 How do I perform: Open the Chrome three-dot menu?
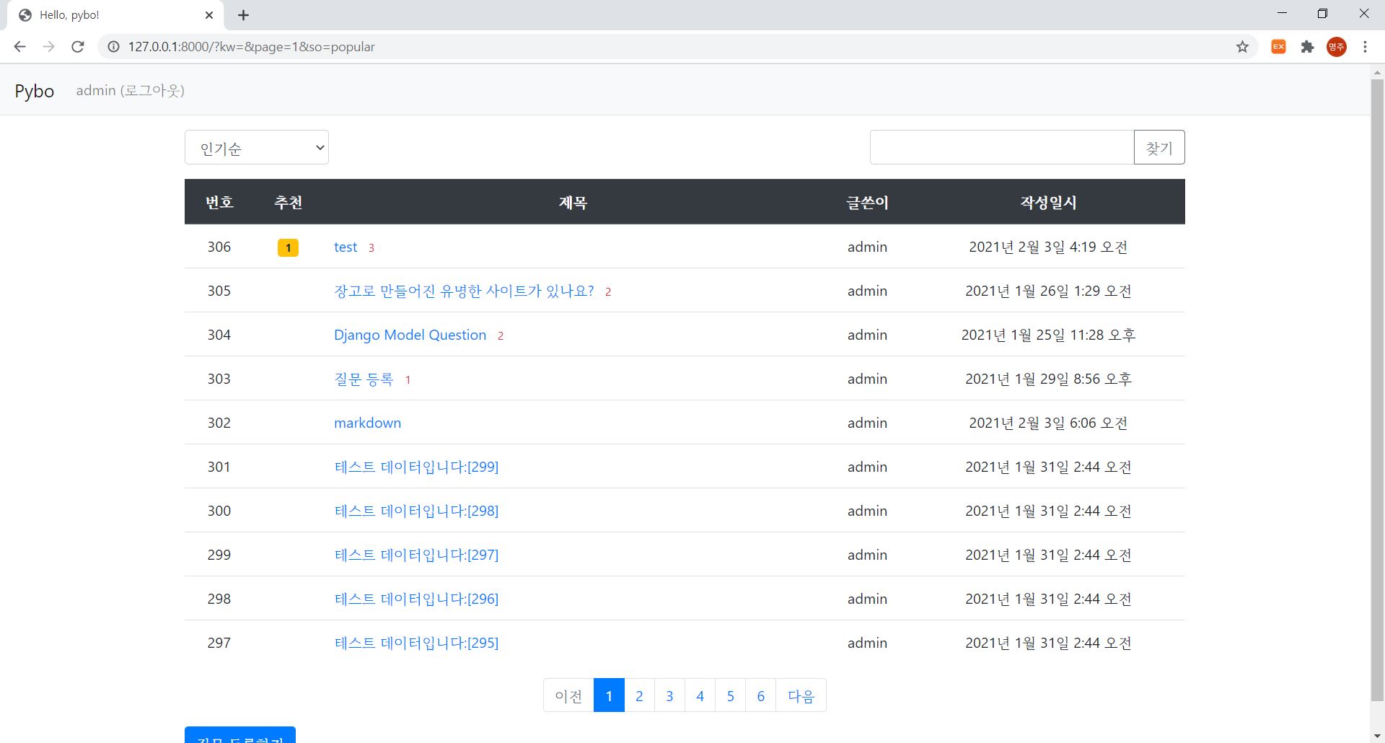click(x=1366, y=46)
